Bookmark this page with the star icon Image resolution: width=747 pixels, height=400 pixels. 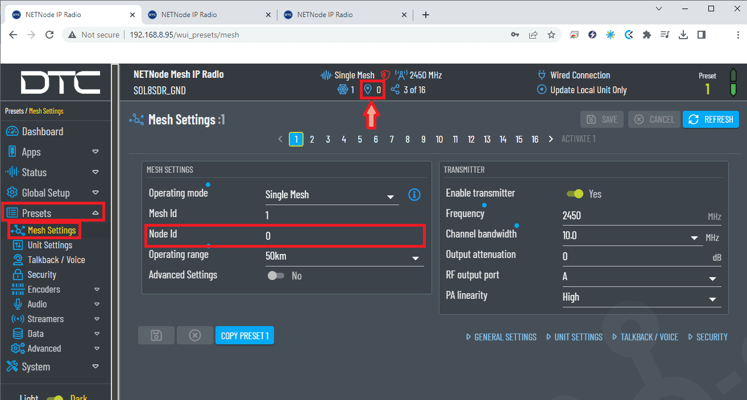coord(551,35)
